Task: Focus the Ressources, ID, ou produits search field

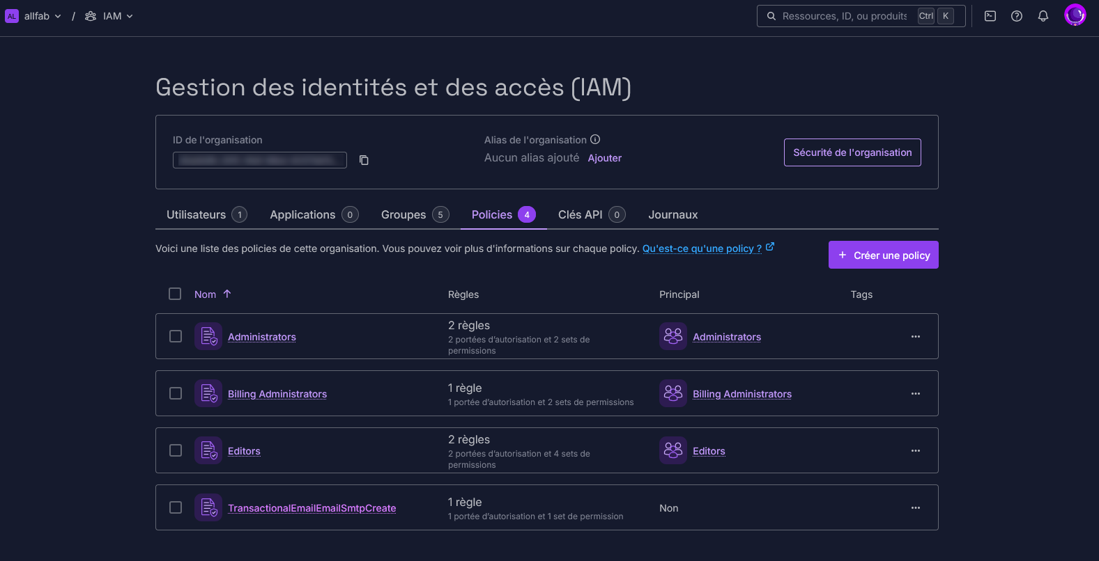Action: click(x=861, y=16)
